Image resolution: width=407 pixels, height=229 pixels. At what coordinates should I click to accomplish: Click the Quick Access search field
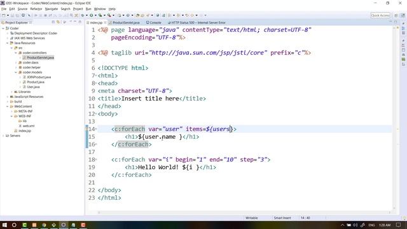point(380,15)
